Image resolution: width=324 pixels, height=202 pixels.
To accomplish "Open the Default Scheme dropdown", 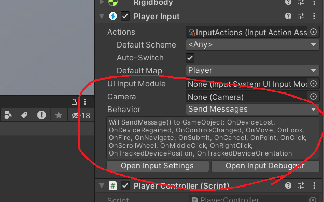I will click(252, 44).
